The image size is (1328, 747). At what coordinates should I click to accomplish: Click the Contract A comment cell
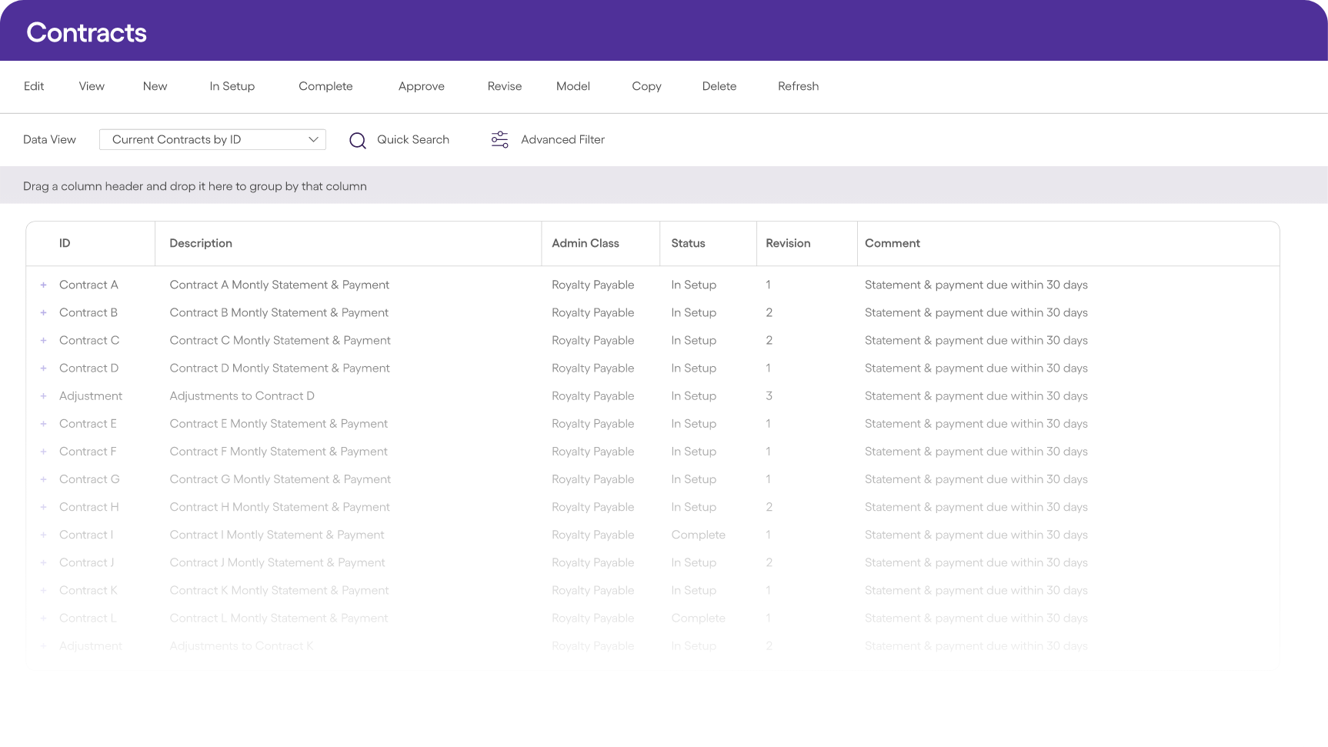click(976, 285)
